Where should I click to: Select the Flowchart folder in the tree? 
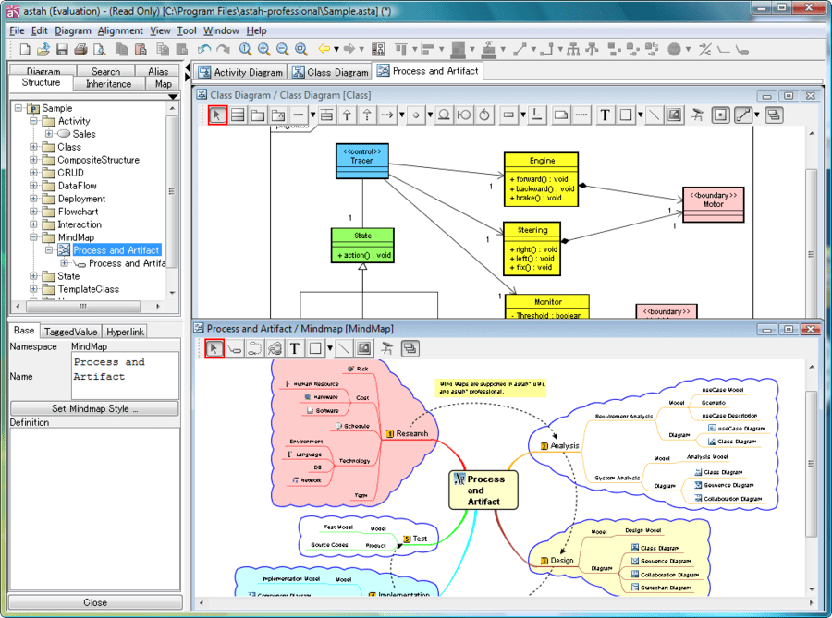78,212
